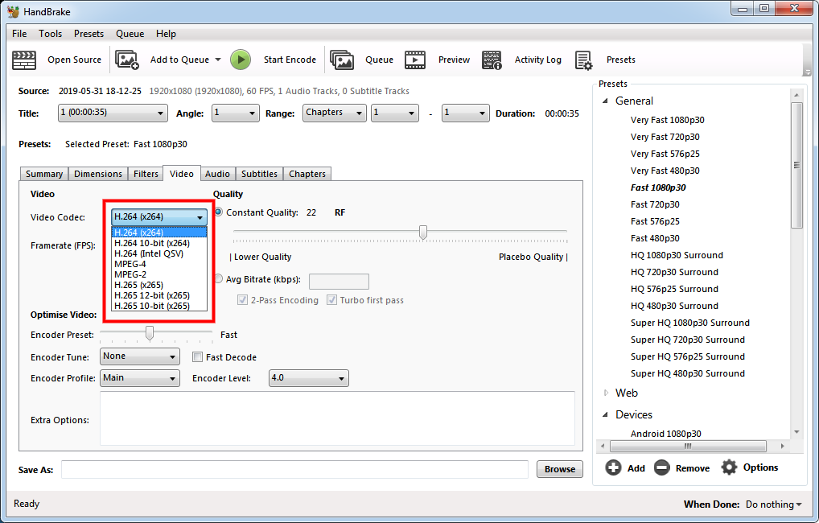
Task: Click the Open Source clapperboard icon
Action: coord(24,60)
